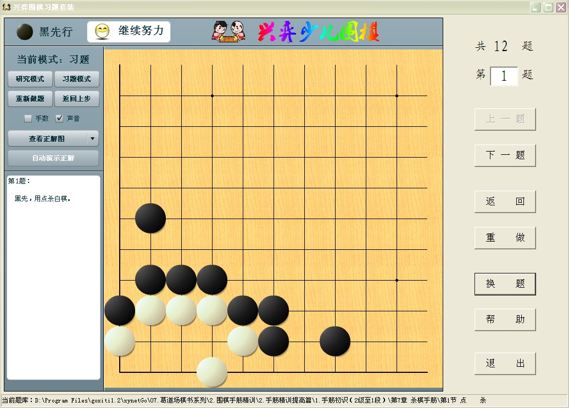Click the upper-right star point on board
Viewport: 569px width, 408px height.
coord(397,96)
